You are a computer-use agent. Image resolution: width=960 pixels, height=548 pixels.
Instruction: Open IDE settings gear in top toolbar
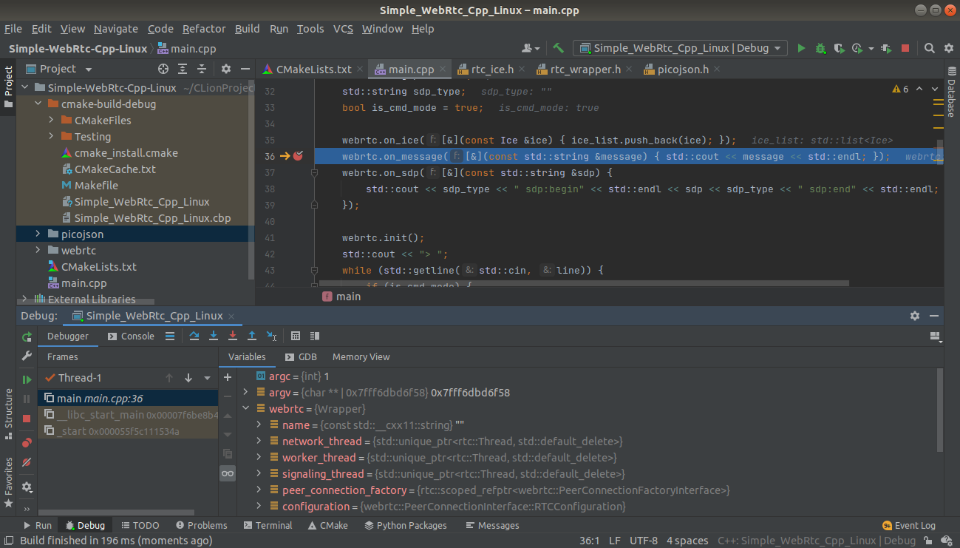(949, 48)
